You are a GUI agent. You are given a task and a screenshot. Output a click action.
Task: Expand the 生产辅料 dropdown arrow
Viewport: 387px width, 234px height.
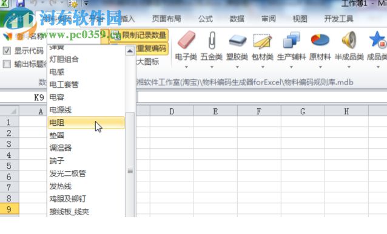[x=292, y=67]
